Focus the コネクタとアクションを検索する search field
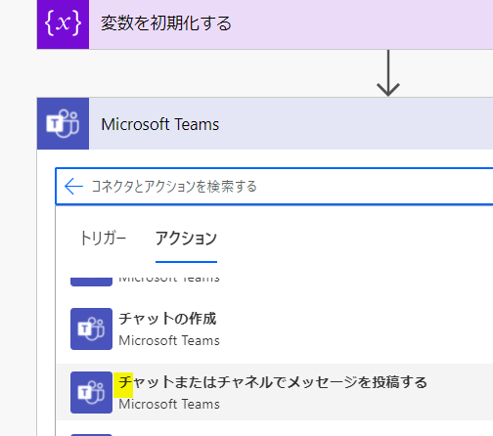Image resolution: width=493 pixels, height=436 pixels. pos(275,187)
